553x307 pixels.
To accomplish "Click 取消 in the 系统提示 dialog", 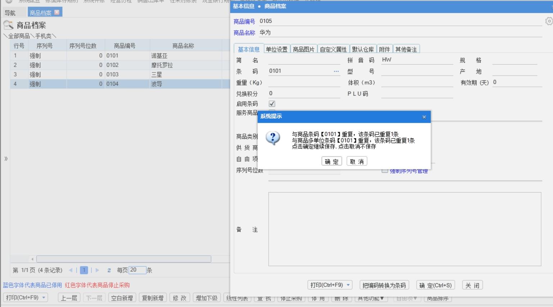I will click(x=357, y=162).
